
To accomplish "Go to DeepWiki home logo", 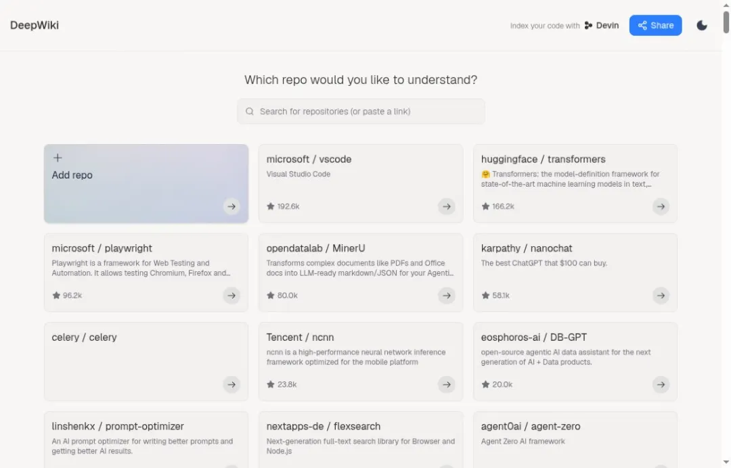I will click(x=35, y=26).
